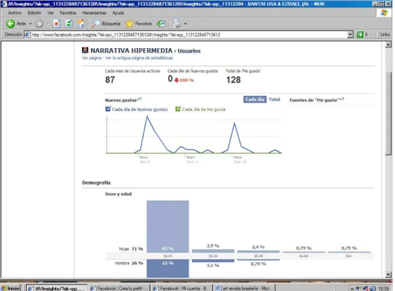
Task: Click the 3,9 % label above 25-34
Action: [x=213, y=246]
